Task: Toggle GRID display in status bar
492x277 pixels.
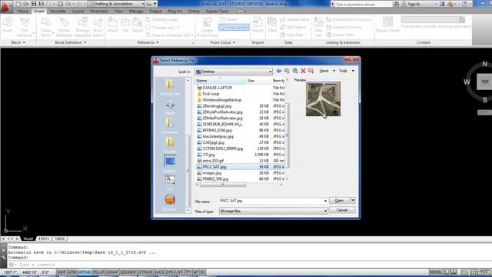Action: pos(72,272)
